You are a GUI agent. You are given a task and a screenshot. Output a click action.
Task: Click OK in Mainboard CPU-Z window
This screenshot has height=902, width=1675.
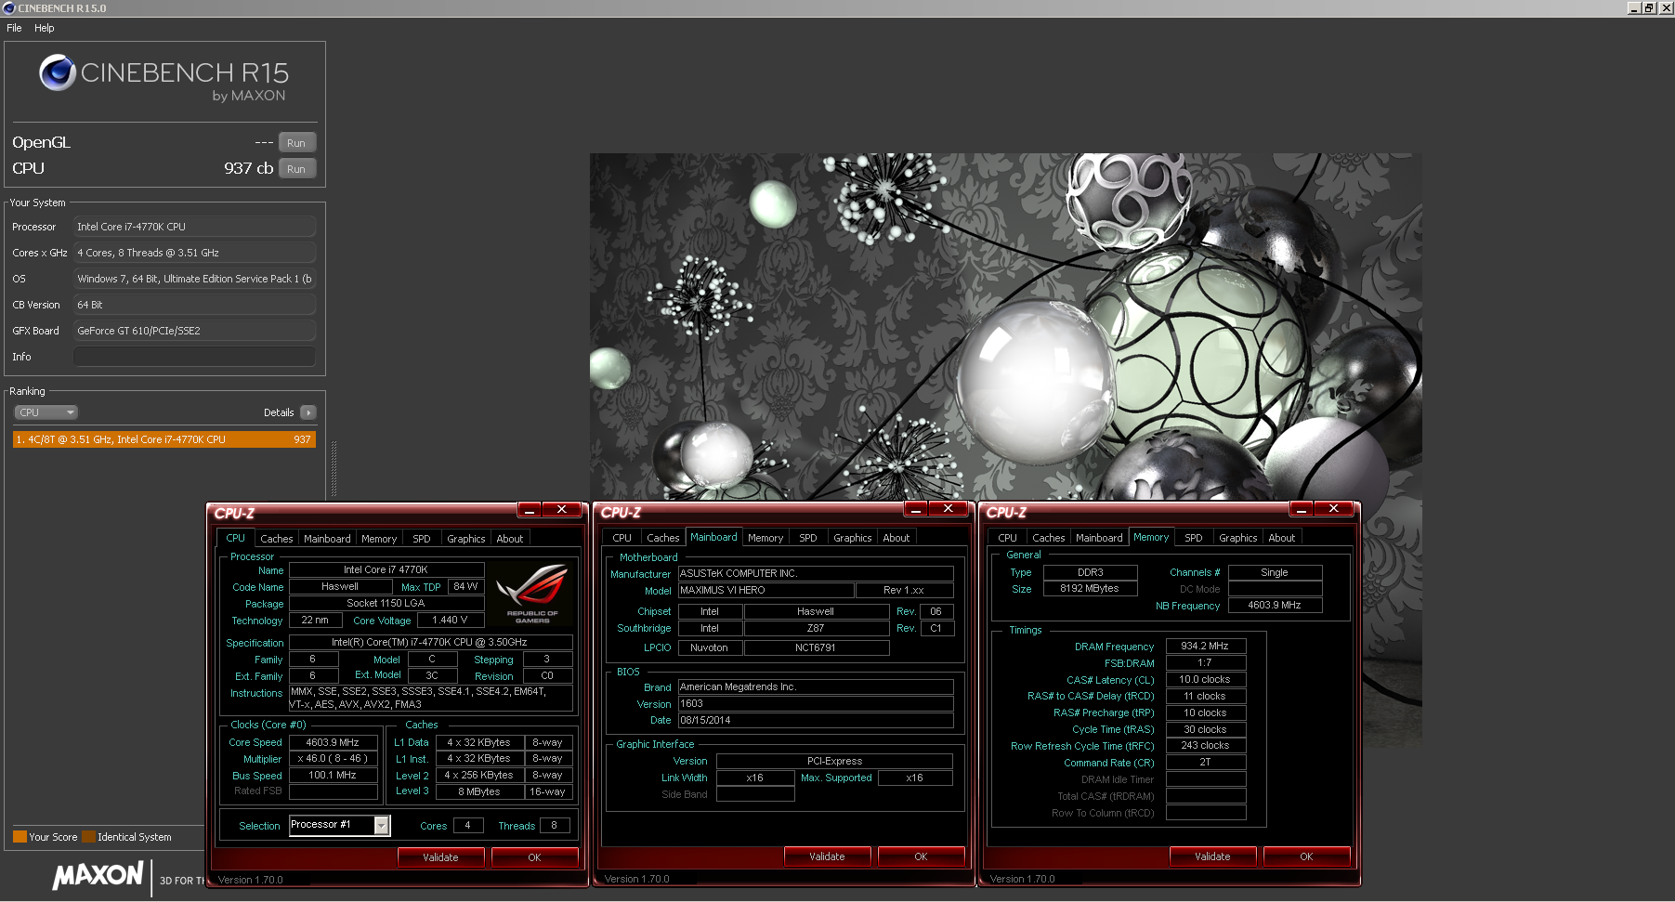point(921,856)
